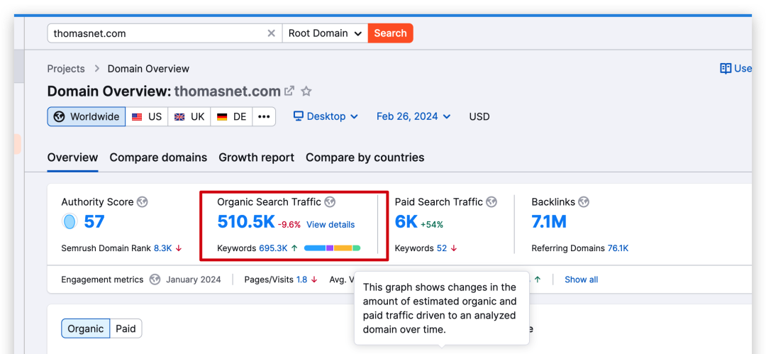Star thomasnet.com as favorite
This screenshot has width=766, height=354.
click(x=306, y=91)
